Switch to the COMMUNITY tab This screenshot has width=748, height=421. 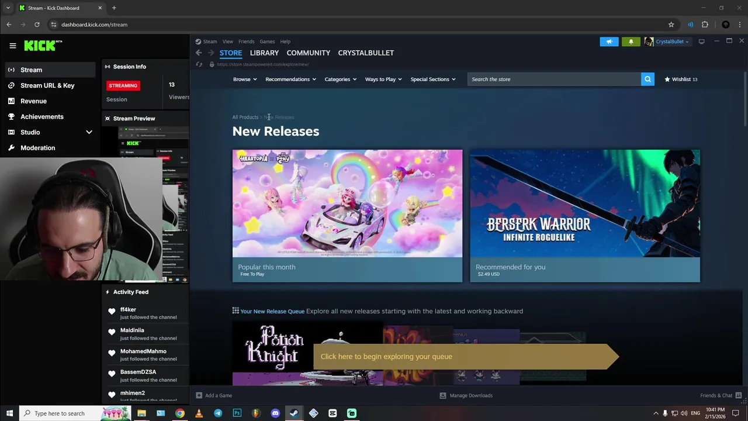click(x=309, y=53)
